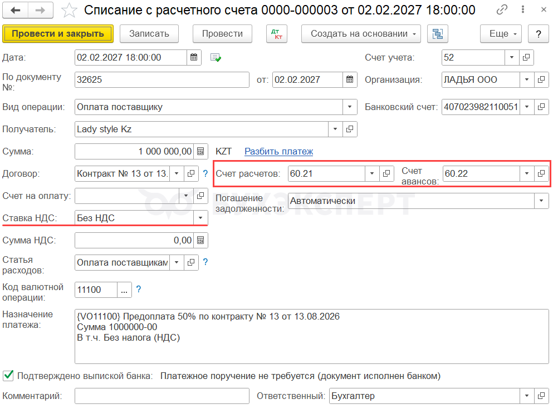Click the green check document status icon

tap(216, 57)
